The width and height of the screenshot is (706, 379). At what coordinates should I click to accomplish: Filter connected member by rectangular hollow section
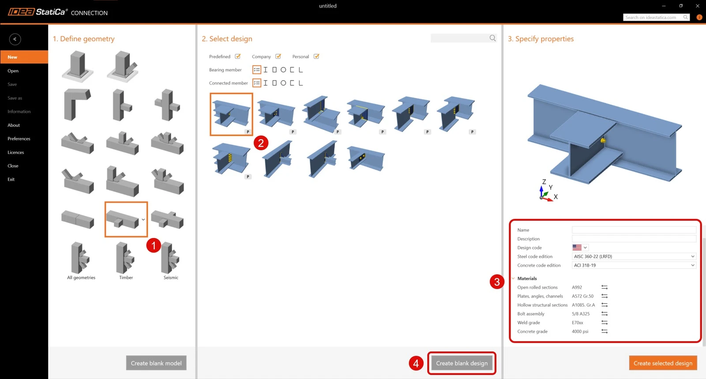coord(274,83)
